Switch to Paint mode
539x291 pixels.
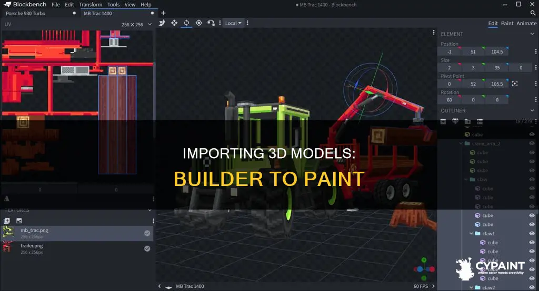tap(507, 23)
